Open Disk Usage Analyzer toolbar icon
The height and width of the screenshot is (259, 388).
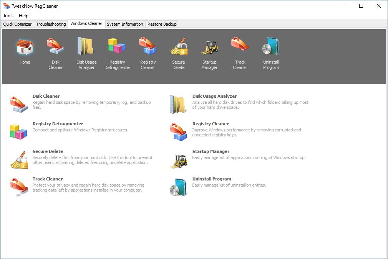(x=86, y=46)
